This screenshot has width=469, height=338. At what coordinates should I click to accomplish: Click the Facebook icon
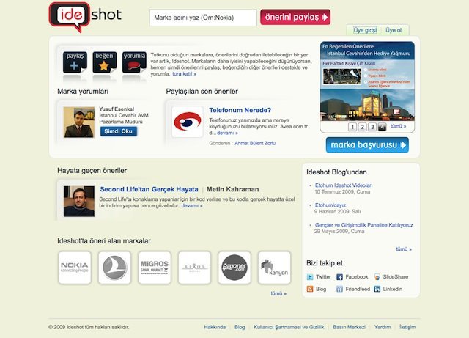click(339, 277)
